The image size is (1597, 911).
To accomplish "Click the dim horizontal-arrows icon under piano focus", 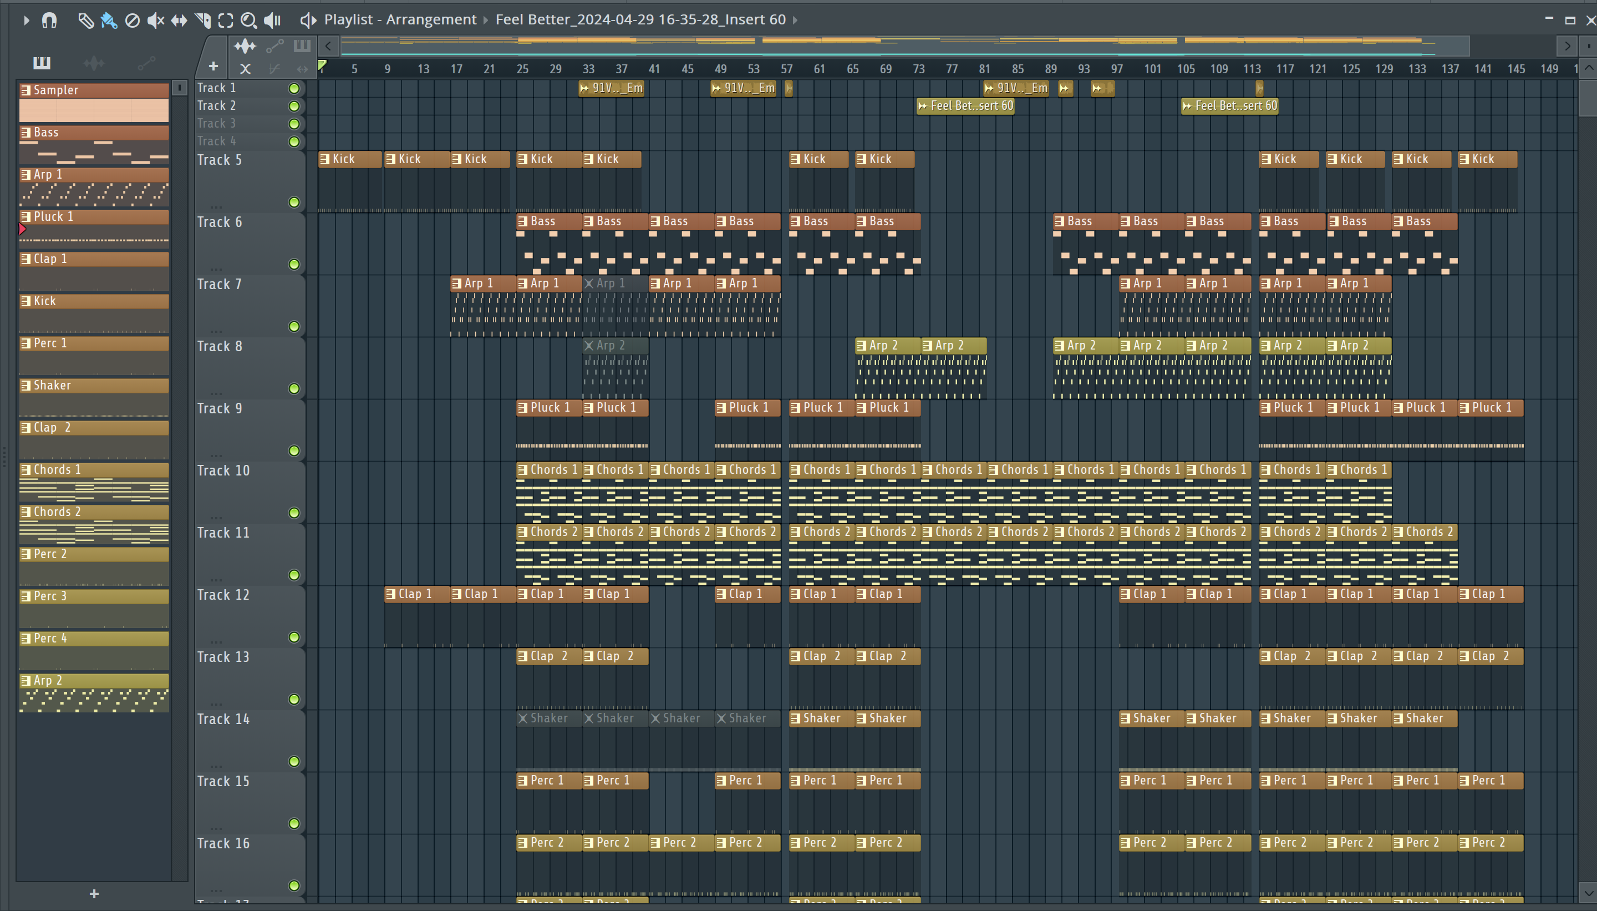I will coord(303,69).
